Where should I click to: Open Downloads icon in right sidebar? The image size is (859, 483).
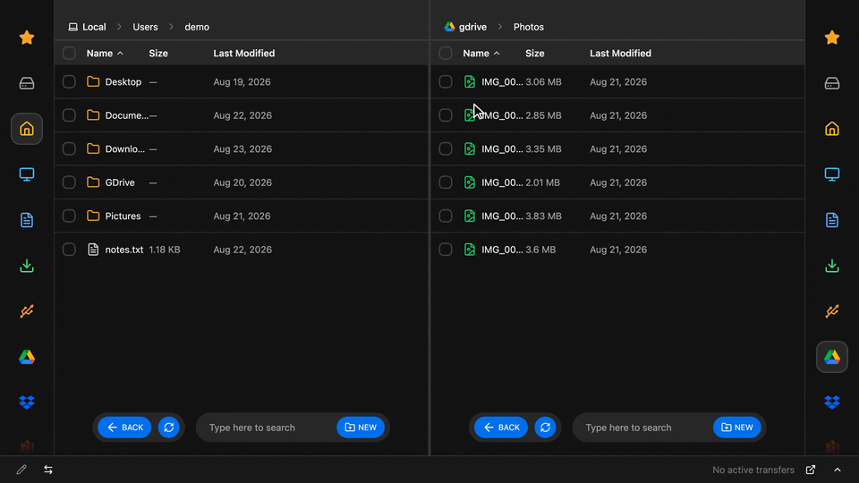(832, 266)
